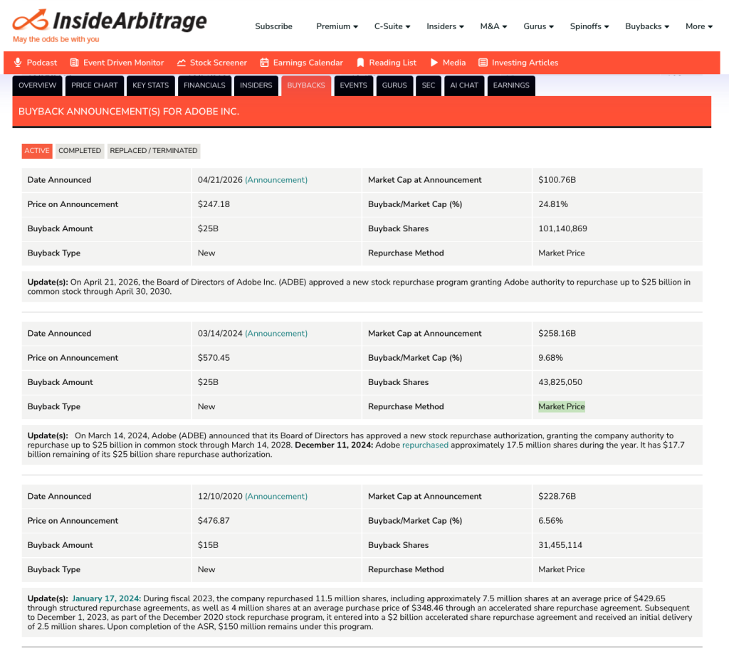Select the ACTIVE buyback filter
The width and height of the screenshot is (729, 649).
point(37,151)
